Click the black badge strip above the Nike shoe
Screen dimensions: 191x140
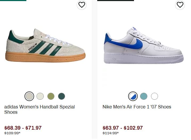point(115,1)
